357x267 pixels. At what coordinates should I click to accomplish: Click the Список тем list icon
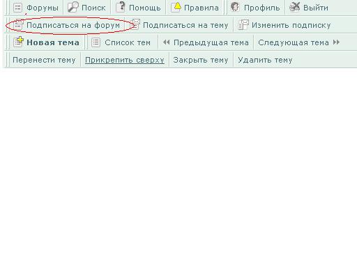coord(96,42)
